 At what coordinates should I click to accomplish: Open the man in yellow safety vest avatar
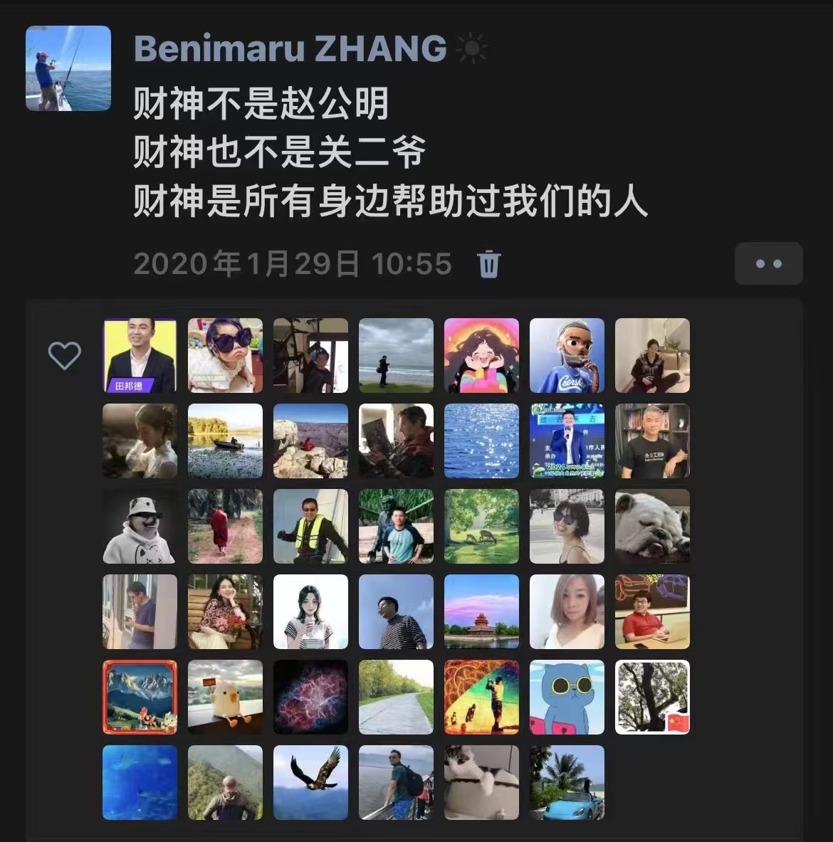[x=310, y=526]
